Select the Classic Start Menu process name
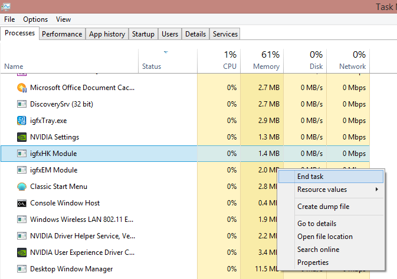397x279 pixels. coord(58,187)
